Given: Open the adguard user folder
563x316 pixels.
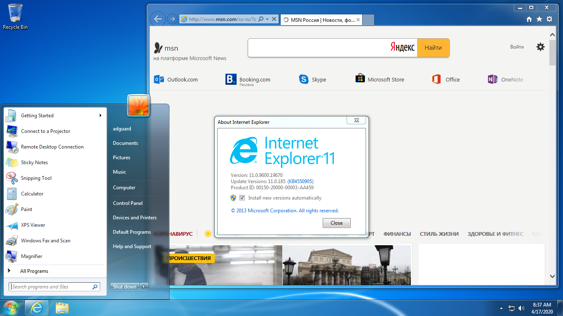Looking at the screenshot, I should (x=122, y=129).
